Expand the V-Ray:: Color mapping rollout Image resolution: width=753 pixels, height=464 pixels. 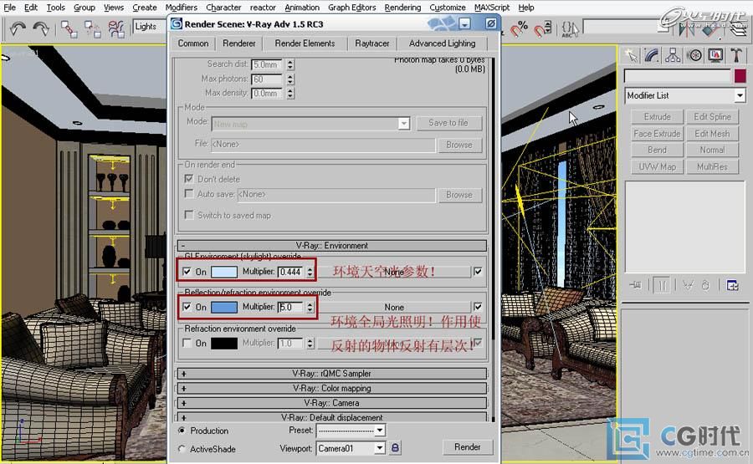(x=331, y=389)
